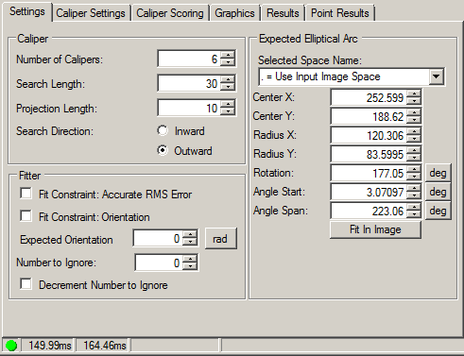The width and height of the screenshot is (464, 356).
Task: Increase Angle Start with up arrow
Action: click(414, 189)
